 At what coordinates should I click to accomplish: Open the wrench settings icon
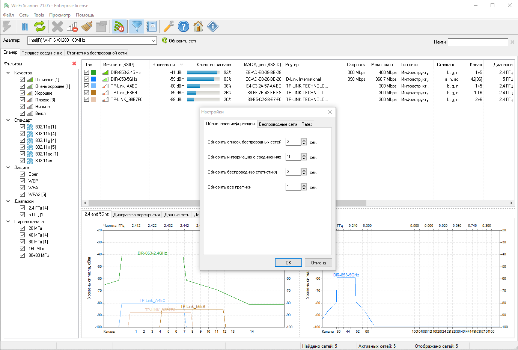click(x=169, y=27)
